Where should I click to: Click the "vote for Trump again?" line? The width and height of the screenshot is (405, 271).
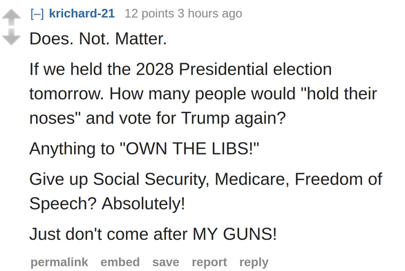point(158,118)
